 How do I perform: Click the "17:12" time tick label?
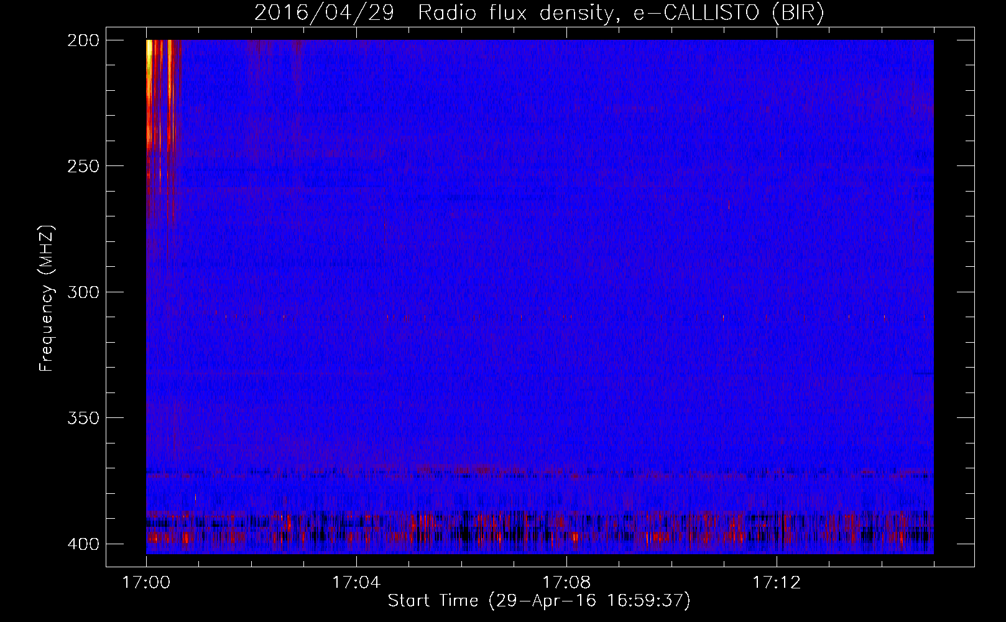pos(777,583)
